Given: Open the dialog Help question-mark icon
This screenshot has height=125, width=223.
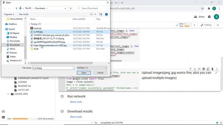Looking at the screenshot, I should [106, 14].
